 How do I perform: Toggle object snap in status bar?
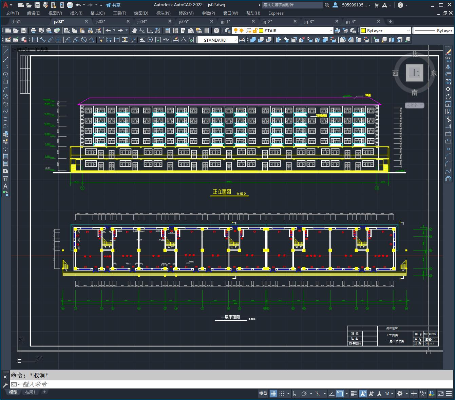340,394
